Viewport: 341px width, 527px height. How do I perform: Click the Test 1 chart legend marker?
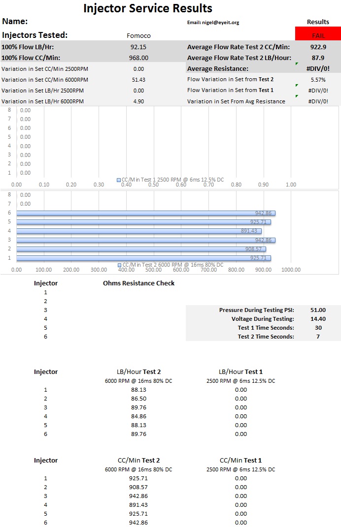coord(118,180)
